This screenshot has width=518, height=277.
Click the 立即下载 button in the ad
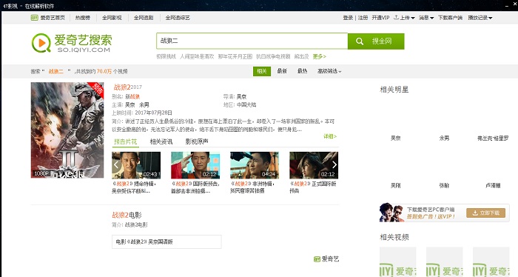[485, 213]
